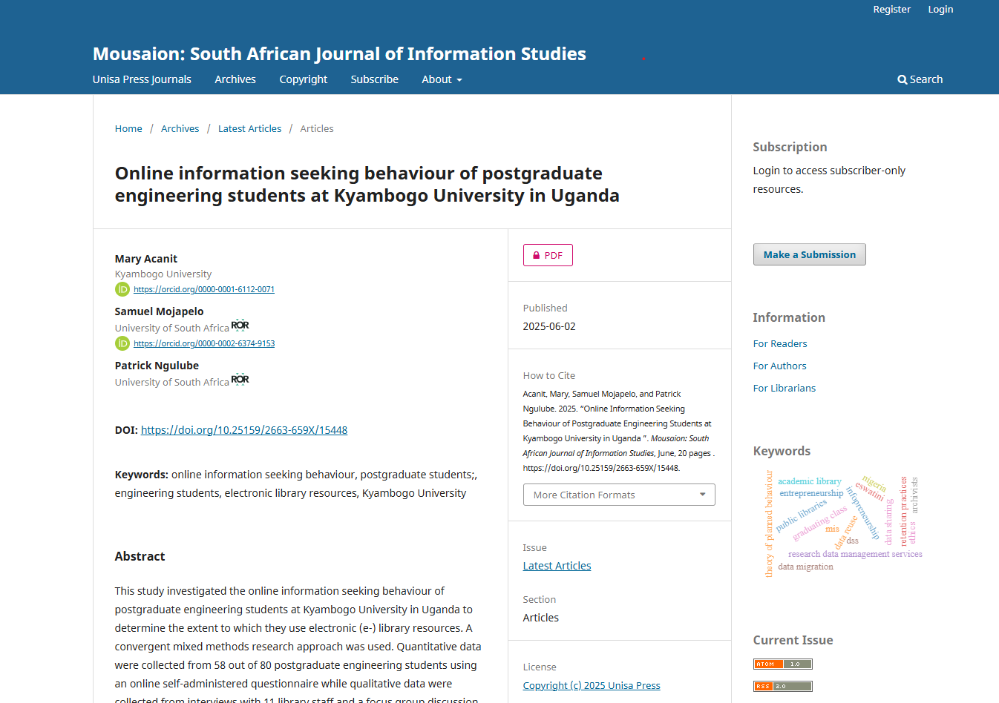The image size is (999, 703).
Task: Go to Archives breadcrumb link
Action: click(x=180, y=129)
